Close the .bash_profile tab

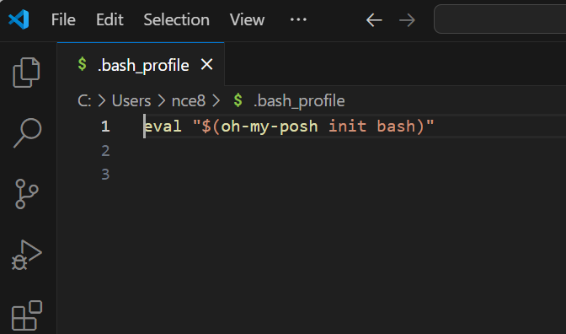click(207, 65)
